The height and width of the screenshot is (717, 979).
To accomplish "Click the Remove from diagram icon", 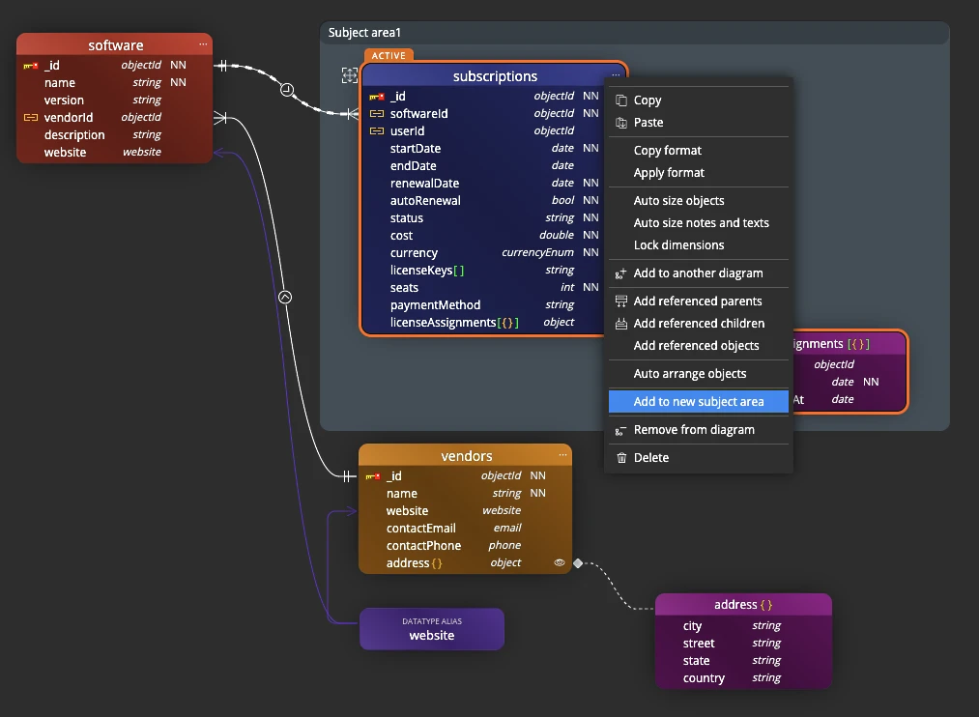I will tap(620, 430).
